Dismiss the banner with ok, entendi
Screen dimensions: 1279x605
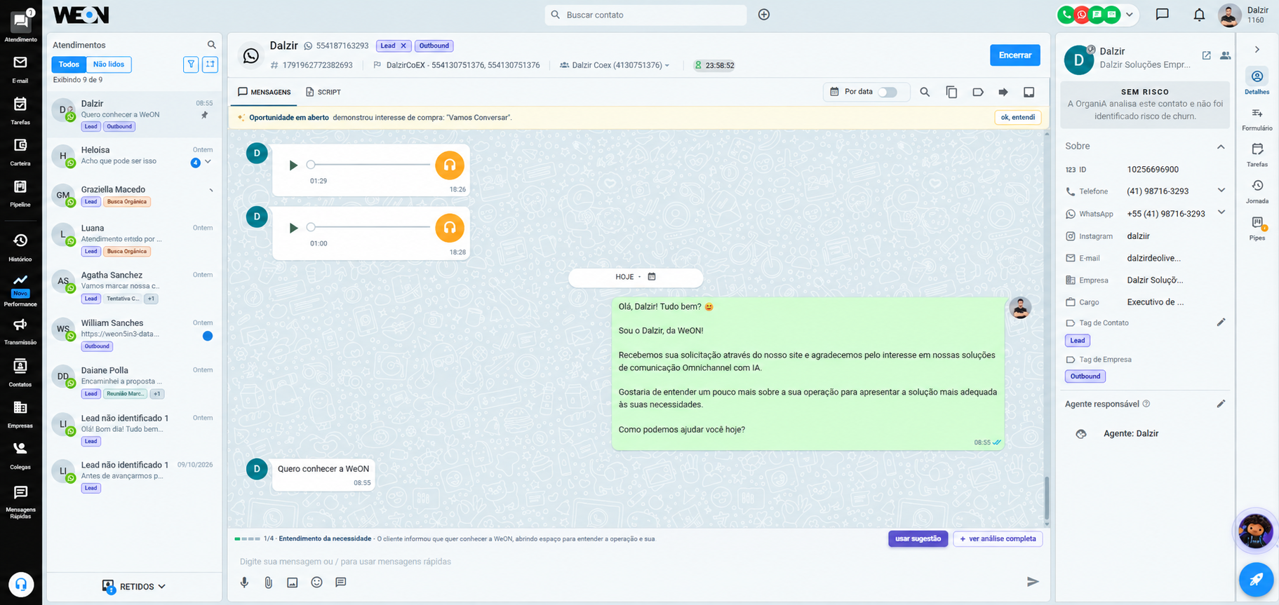coord(1017,117)
